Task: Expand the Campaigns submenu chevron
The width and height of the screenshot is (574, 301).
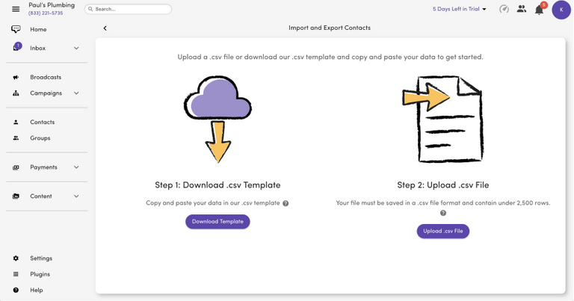Action: point(76,93)
